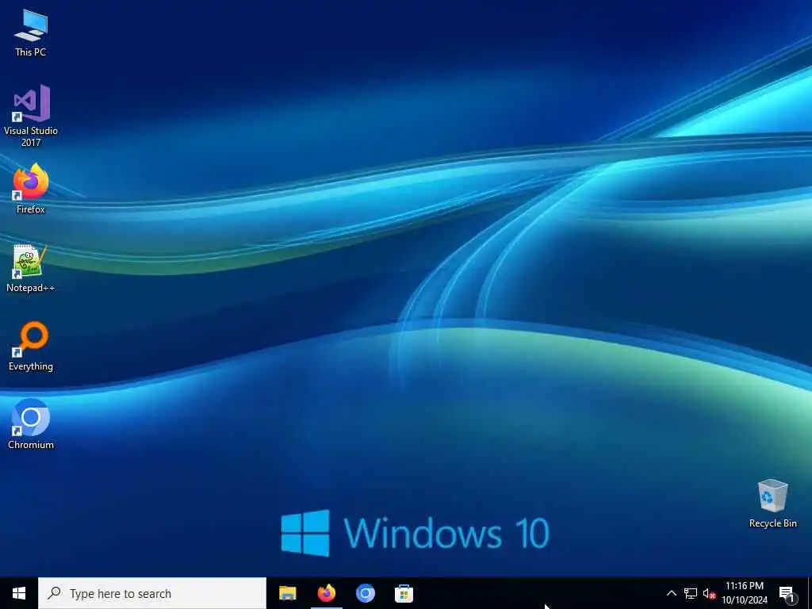Viewport: 812px width, 609px height.
Task: Open the Action Center notifications
Action: coord(787,593)
